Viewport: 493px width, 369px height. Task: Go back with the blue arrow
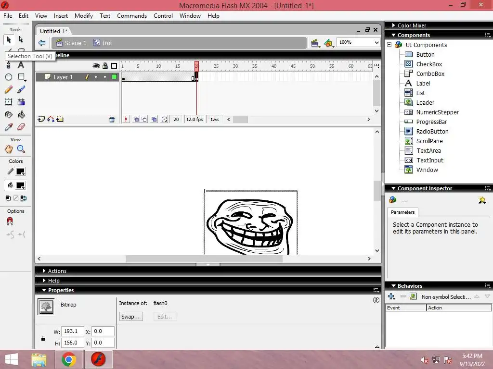point(42,43)
